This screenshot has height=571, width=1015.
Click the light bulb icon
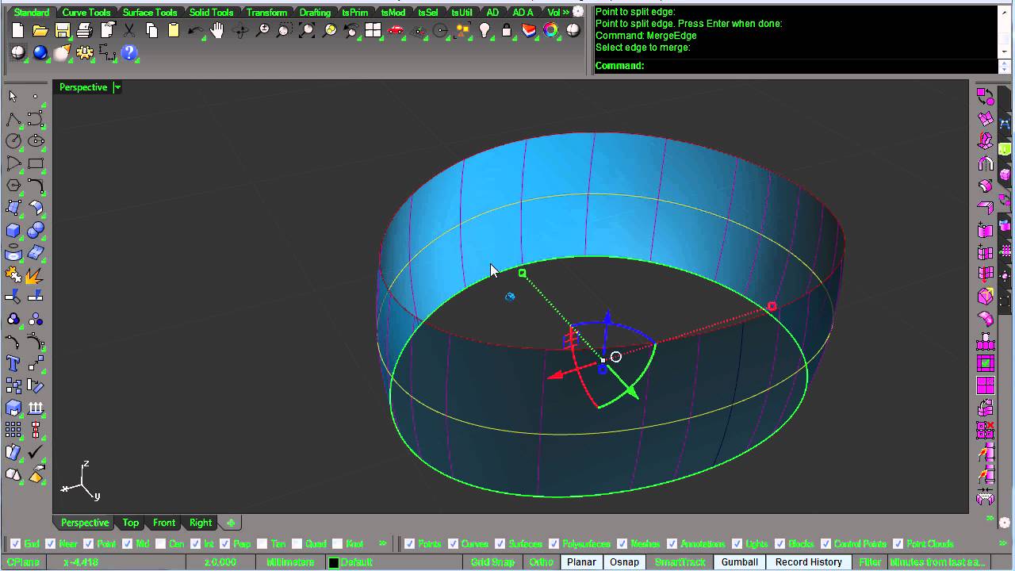pos(485,31)
